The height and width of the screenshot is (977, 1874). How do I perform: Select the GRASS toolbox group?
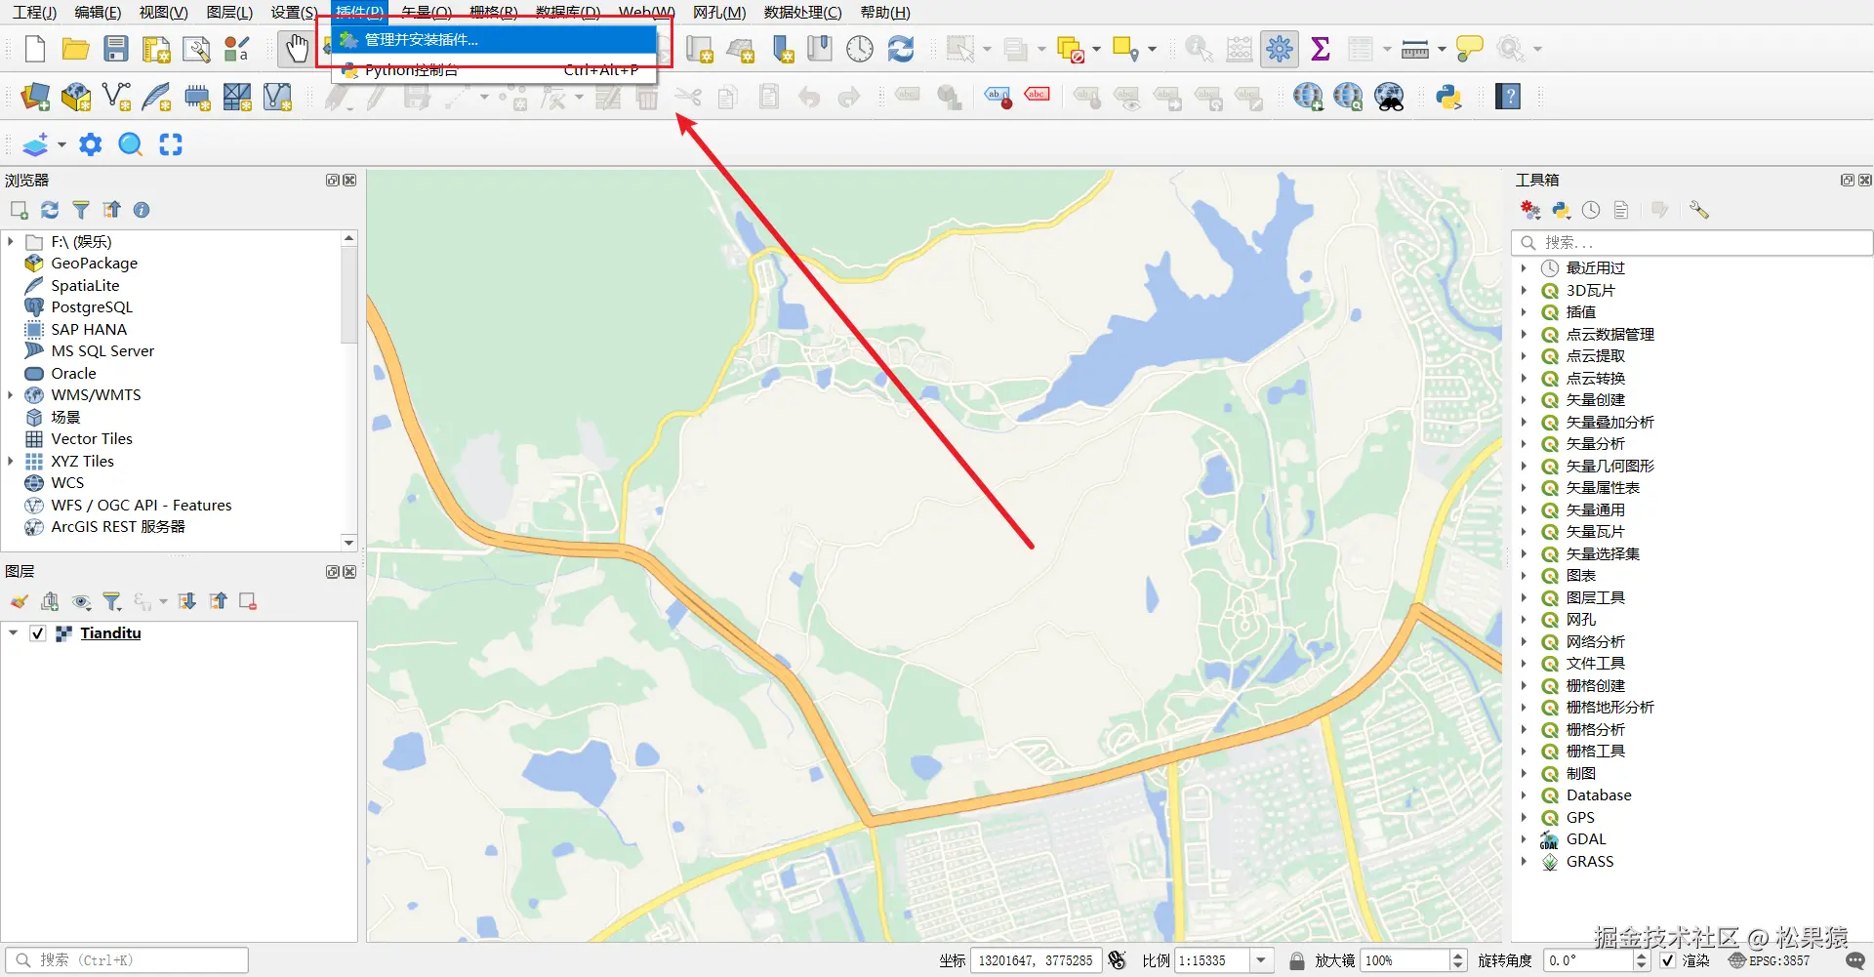pyautogui.click(x=1589, y=862)
